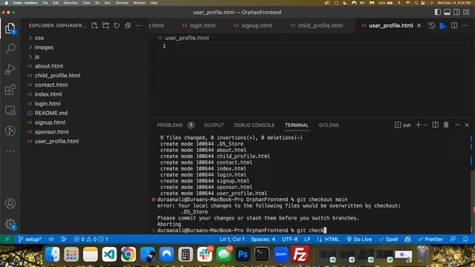Click Prettier formatter status item
The width and height of the screenshot is (475, 267).
point(430,239)
